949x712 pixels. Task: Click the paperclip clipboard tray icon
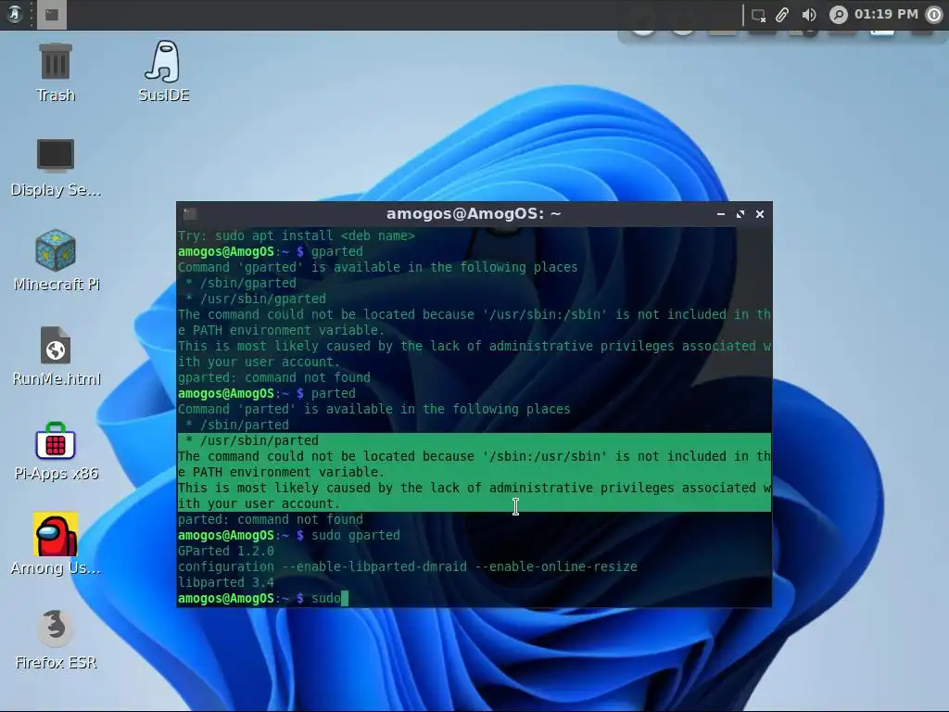[x=782, y=15]
